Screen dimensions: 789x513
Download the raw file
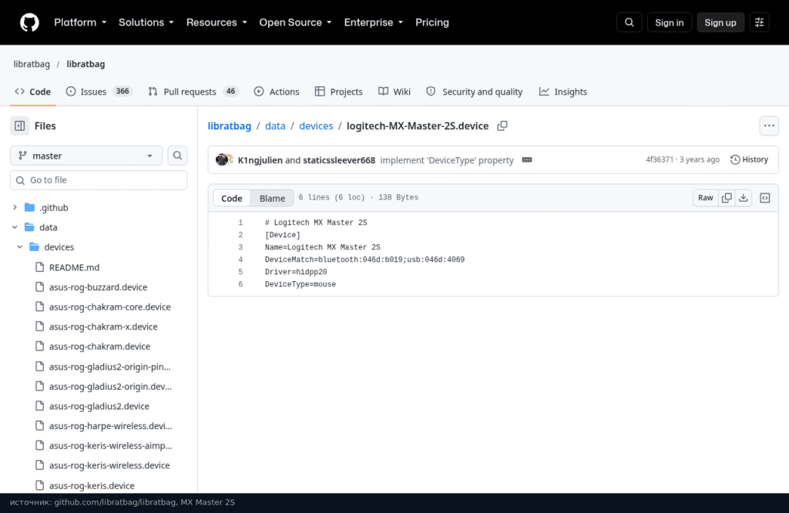click(x=744, y=198)
